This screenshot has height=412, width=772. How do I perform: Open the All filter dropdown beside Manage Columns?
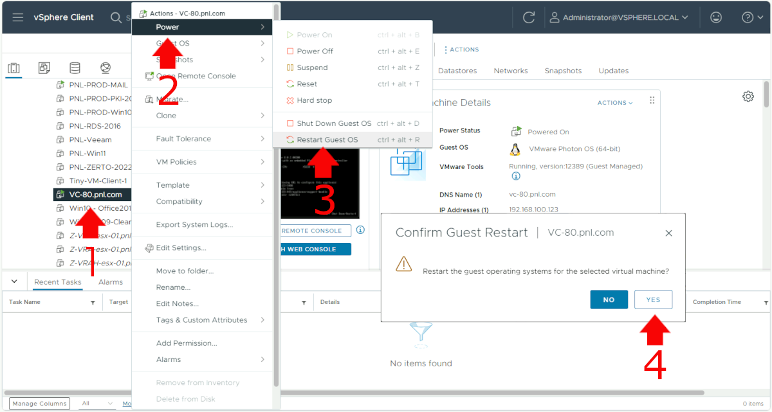tap(96, 404)
